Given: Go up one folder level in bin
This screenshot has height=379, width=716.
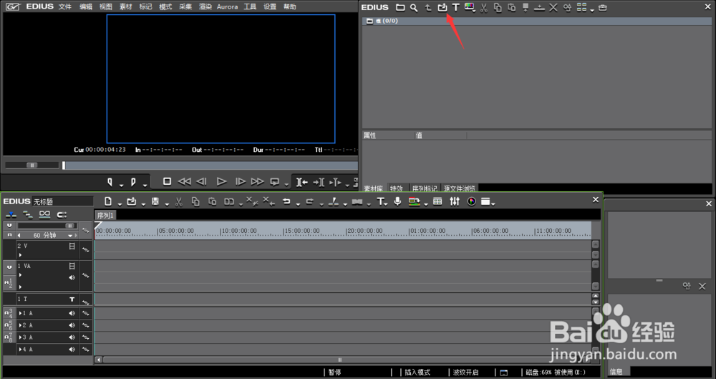Looking at the screenshot, I should (x=428, y=7).
